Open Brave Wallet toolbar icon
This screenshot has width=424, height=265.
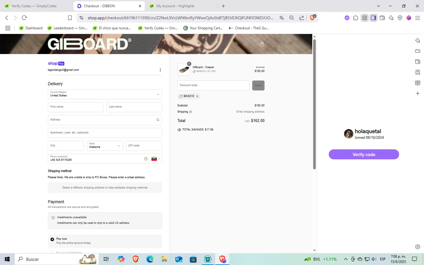click(382, 18)
